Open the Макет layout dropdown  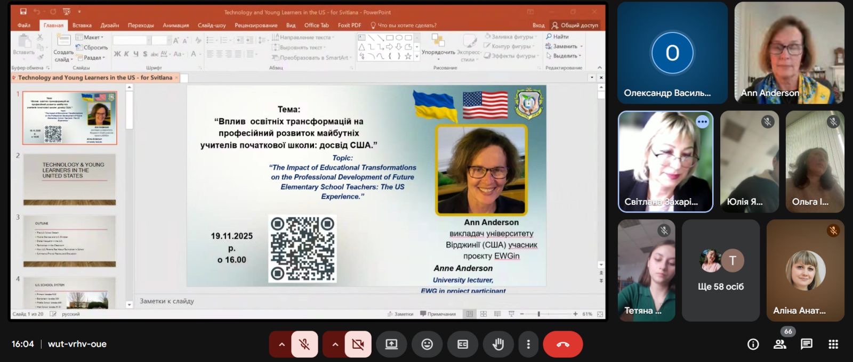pyautogui.click(x=90, y=37)
